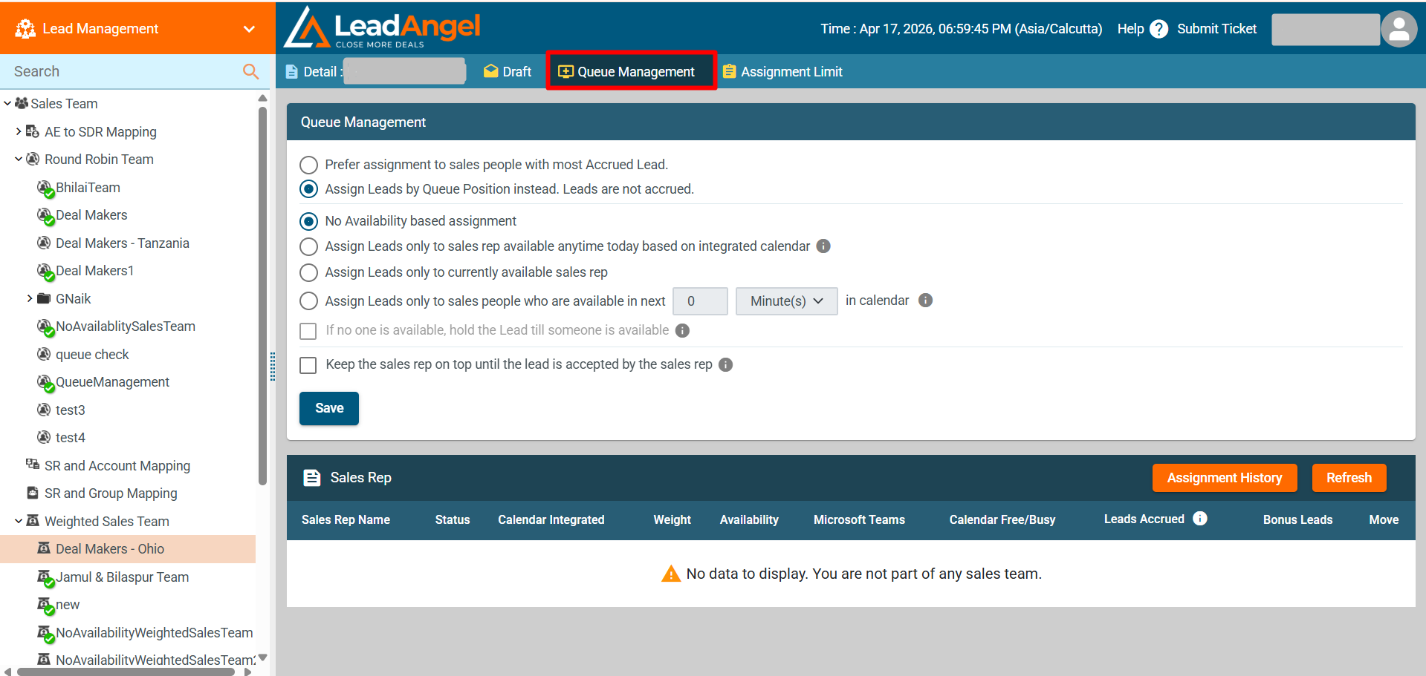Click the GNaik folder icon

44,298
